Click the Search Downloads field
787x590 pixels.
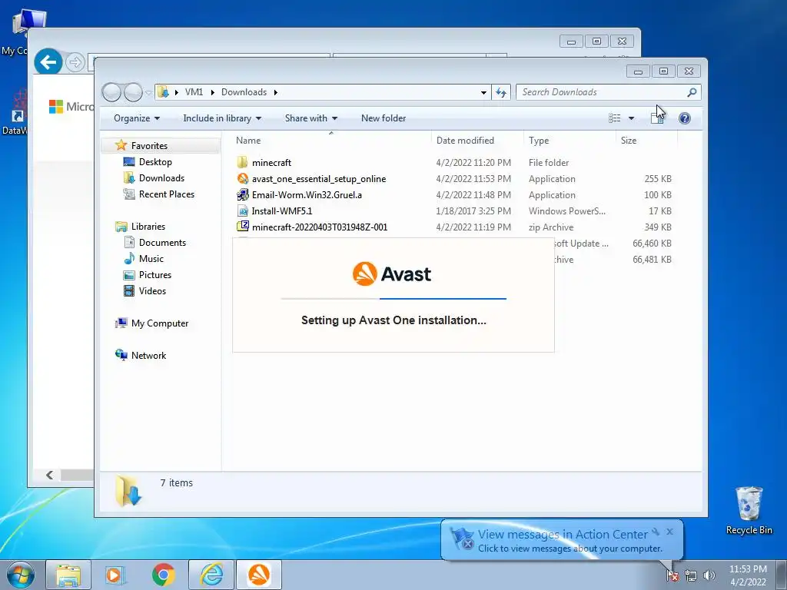(603, 92)
